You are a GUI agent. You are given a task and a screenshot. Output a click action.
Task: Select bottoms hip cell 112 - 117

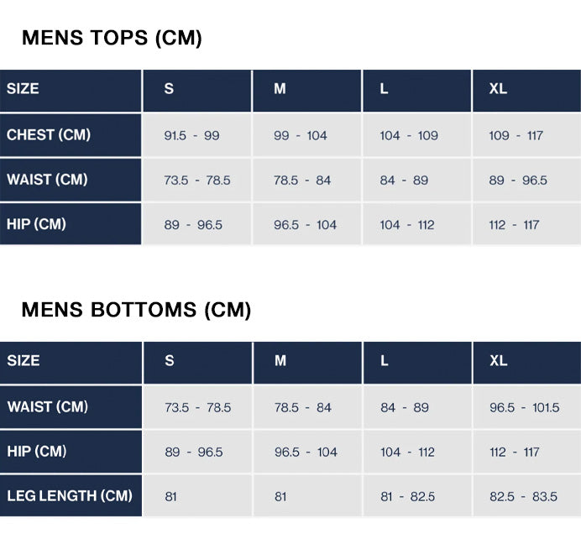pyautogui.click(x=527, y=452)
